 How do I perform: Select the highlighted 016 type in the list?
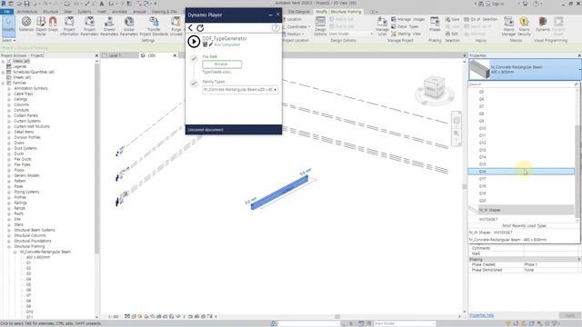coord(521,172)
